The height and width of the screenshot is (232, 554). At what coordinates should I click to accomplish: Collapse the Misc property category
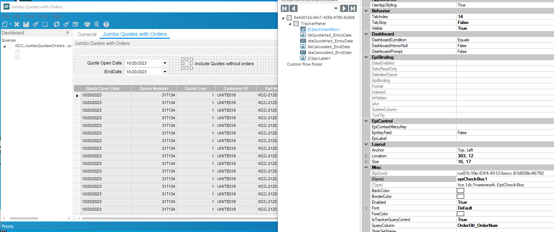(366, 167)
